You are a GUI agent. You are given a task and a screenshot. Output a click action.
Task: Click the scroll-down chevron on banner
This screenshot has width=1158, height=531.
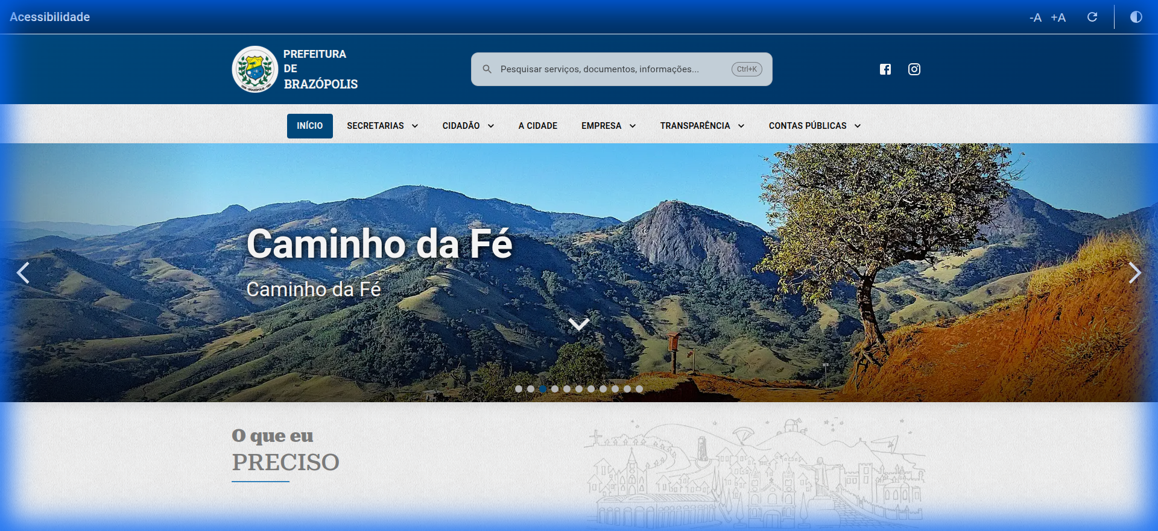pyautogui.click(x=578, y=324)
